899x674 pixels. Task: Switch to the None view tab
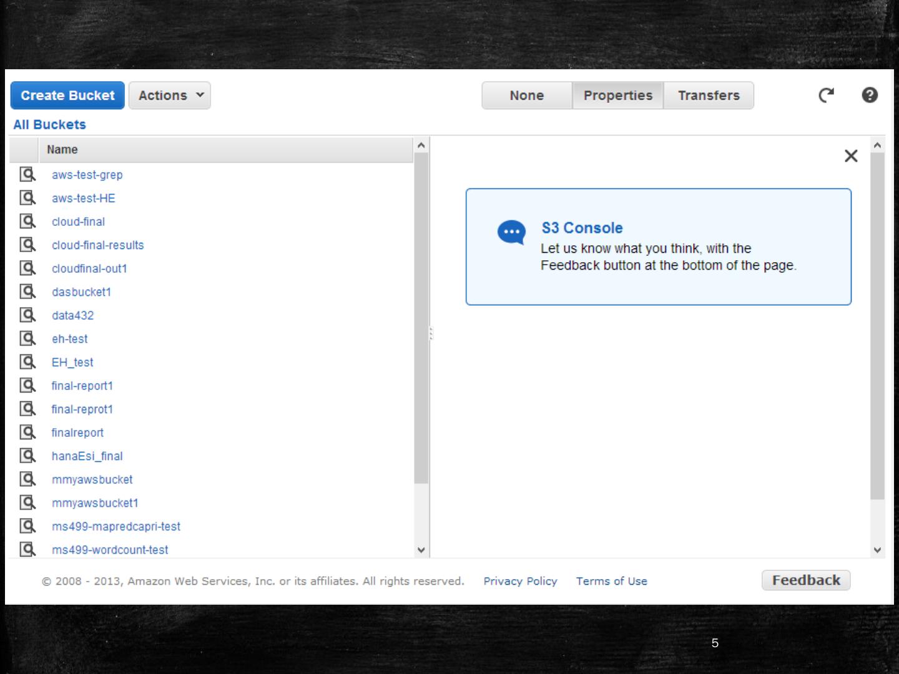pyautogui.click(x=526, y=95)
